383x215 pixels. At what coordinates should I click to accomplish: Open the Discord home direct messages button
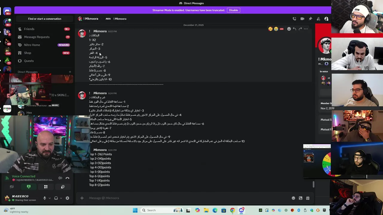pyautogui.click(x=7, y=11)
